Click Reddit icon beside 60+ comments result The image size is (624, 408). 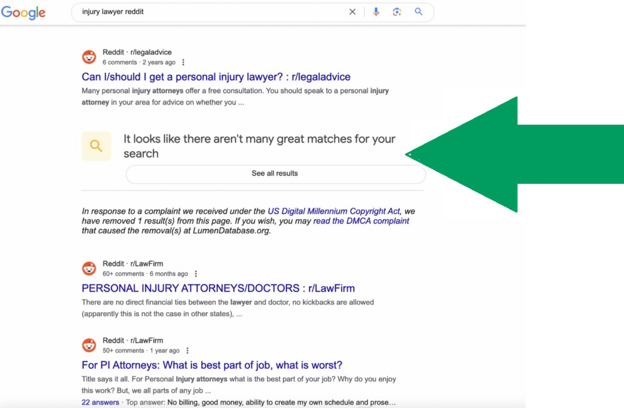(89, 269)
